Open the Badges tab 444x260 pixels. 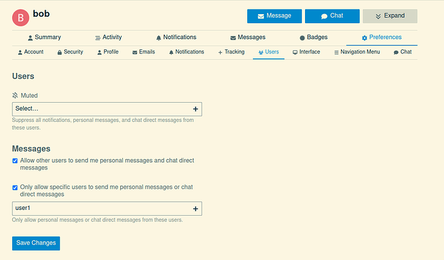point(314,37)
